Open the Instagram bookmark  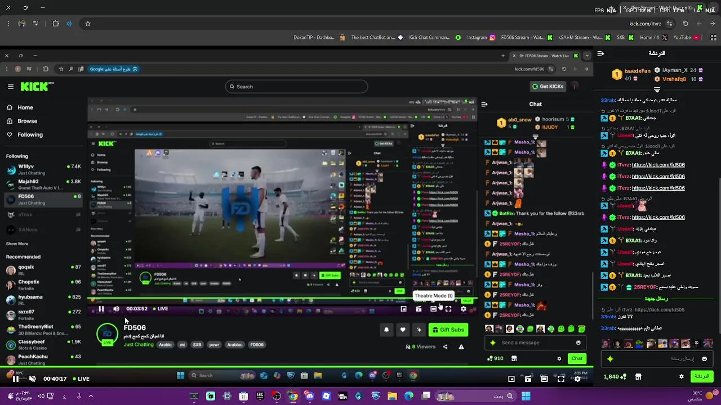(x=481, y=38)
